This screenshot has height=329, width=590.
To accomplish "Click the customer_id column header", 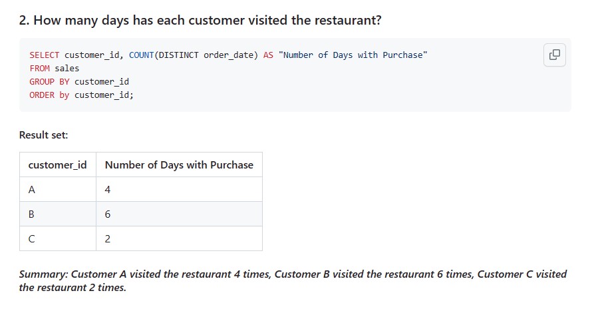I will point(58,164).
